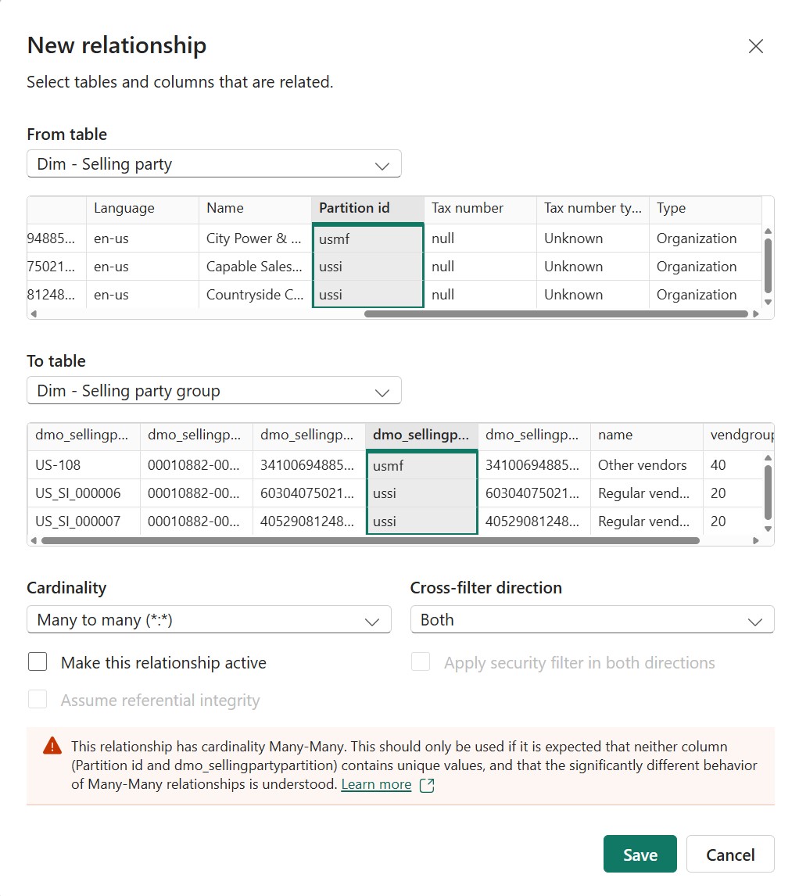Open the From table dropdown
The height and width of the screenshot is (896, 799).
tap(213, 164)
